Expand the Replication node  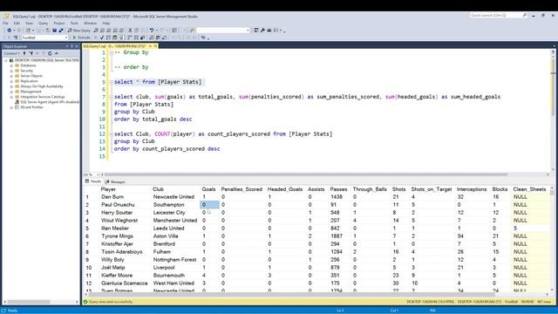[x=11, y=81]
